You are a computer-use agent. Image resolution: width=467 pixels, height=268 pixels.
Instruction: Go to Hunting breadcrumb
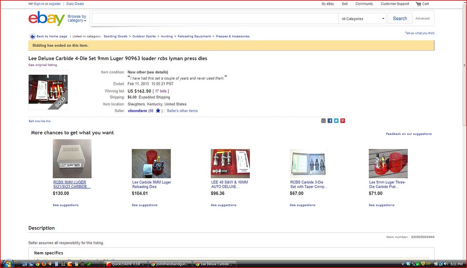[x=166, y=36]
